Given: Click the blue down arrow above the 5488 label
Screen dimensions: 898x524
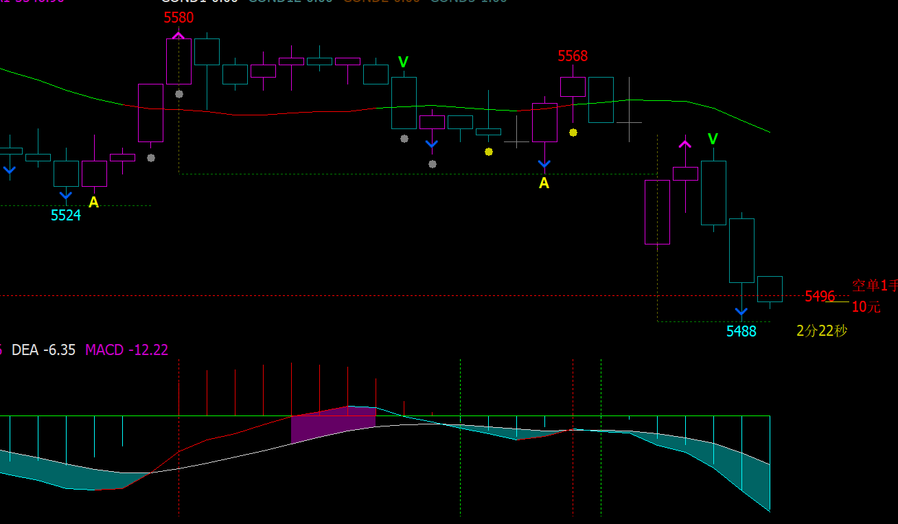Looking at the screenshot, I should click(741, 312).
